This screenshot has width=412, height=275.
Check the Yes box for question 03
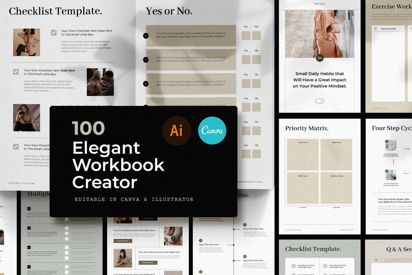(x=246, y=83)
